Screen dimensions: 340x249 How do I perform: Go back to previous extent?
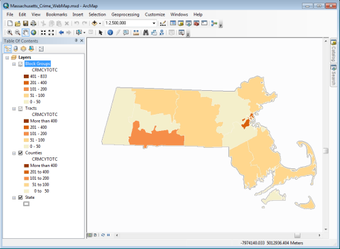[x=61, y=33]
